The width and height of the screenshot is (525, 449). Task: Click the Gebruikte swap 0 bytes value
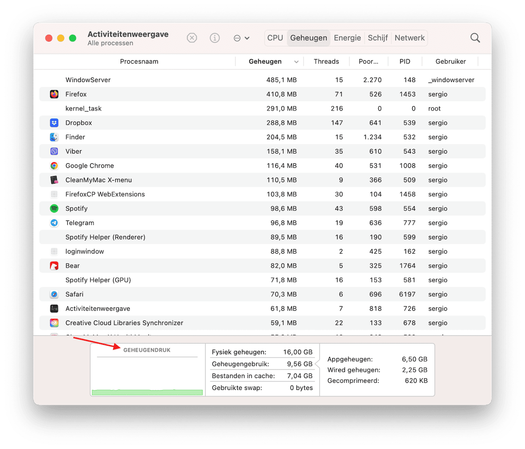[301, 388]
